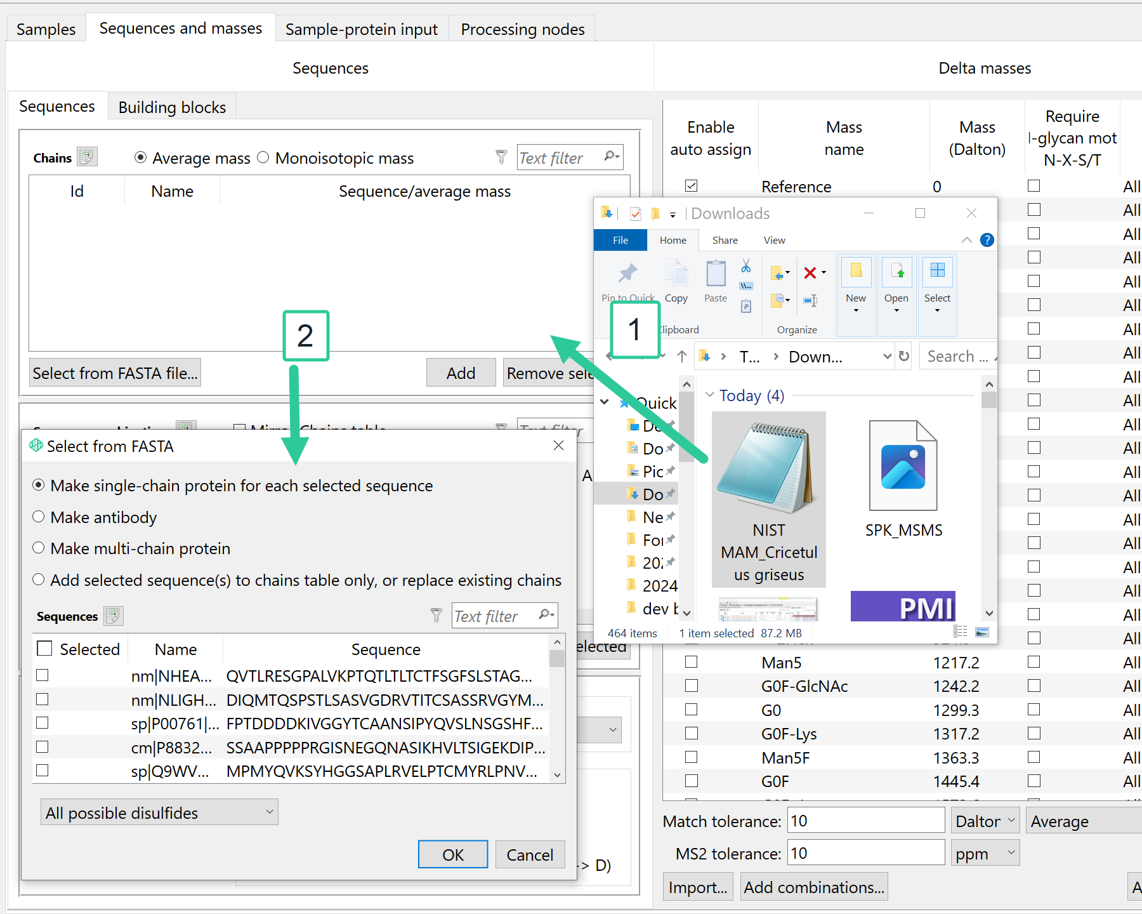The height and width of the screenshot is (914, 1142).
Task: Switch to the Processing nodes tab
Action: click(x=523, y=29)
